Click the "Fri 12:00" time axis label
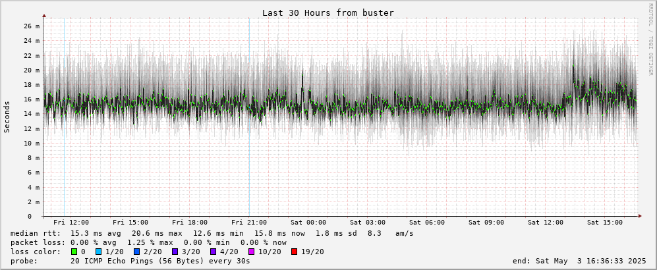This screenshot has height=270, width=657. click(71, 223)
